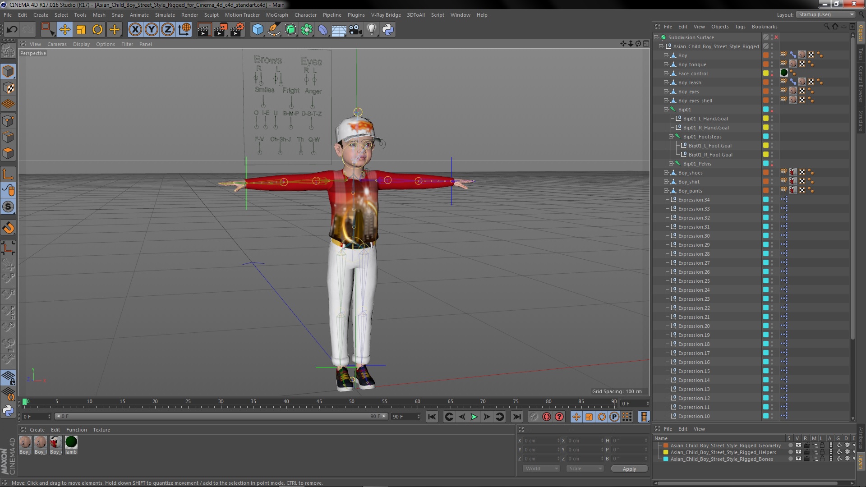Click Boy_tongue orange layer color swatch

[x=766, y=64]
